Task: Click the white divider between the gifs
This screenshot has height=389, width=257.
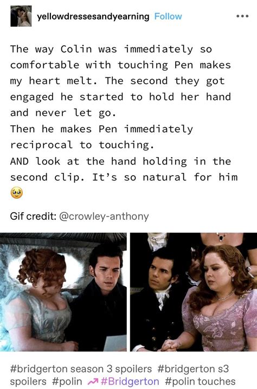Action: coord(128,292)
